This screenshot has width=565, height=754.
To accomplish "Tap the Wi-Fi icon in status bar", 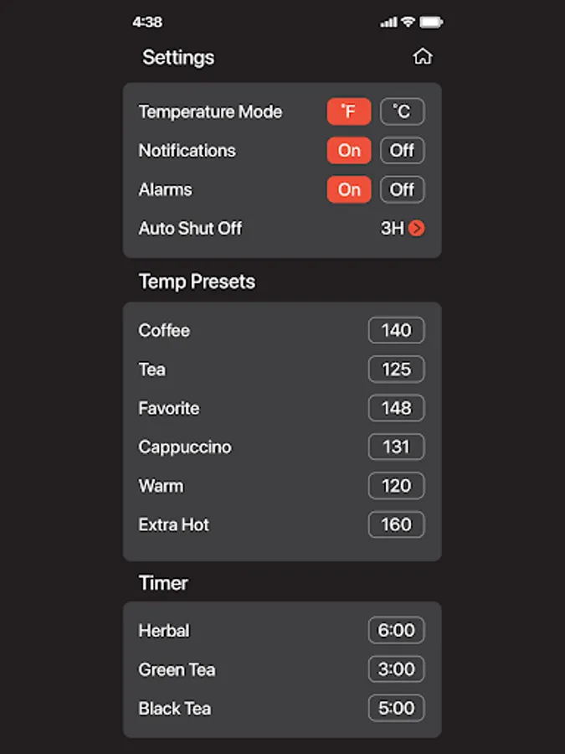I will pos(408,23).
